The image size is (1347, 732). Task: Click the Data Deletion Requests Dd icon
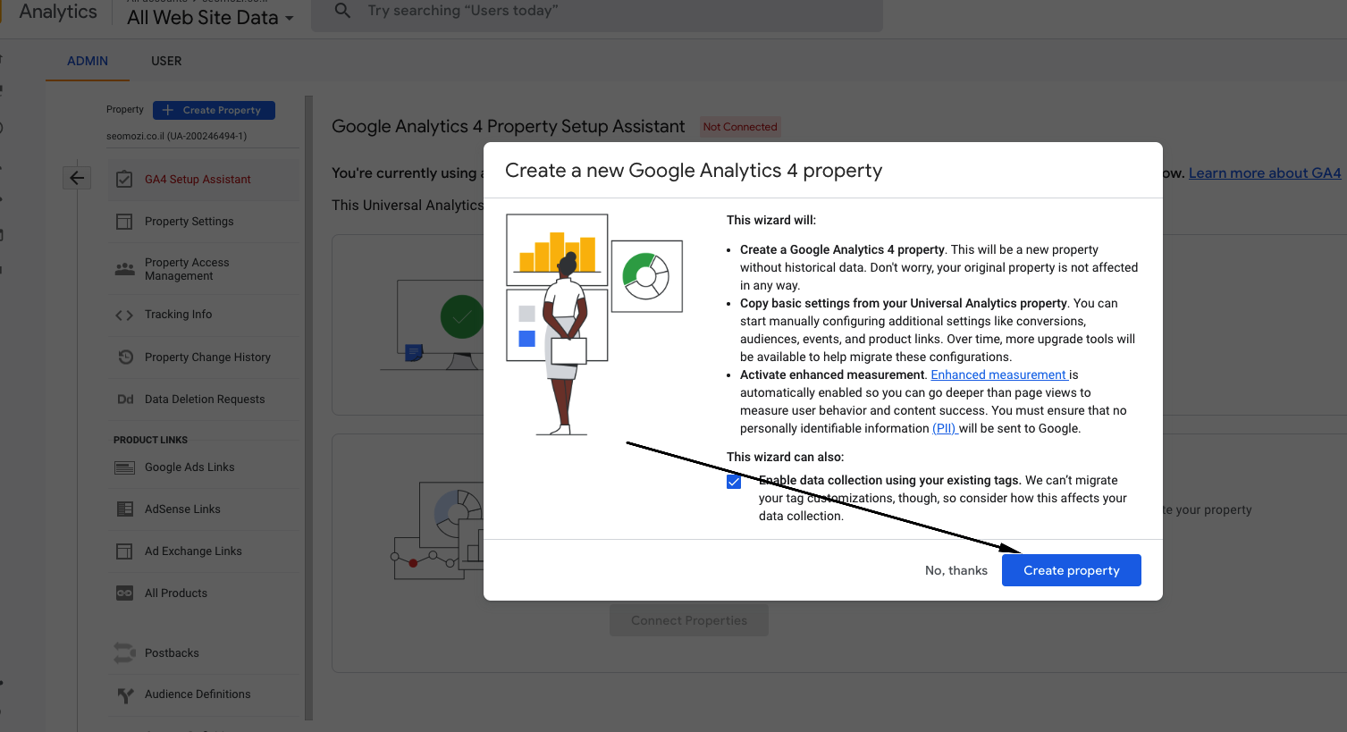(x=125, y=400)
